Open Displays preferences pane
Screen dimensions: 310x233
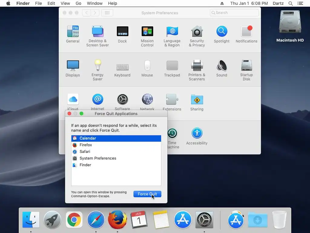click(73, 68)
